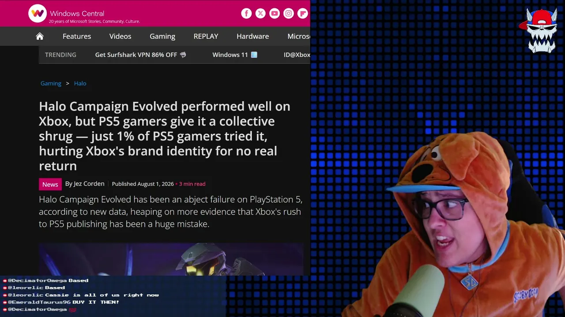Click the streamer's skull mascot logo

coord(540,30)
